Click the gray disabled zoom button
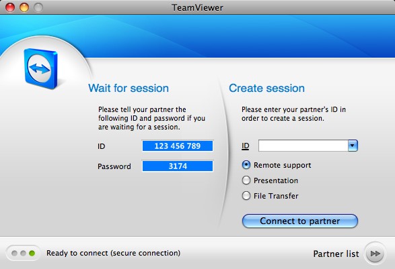This screenshot has height=269, width=395. (38, 7)
